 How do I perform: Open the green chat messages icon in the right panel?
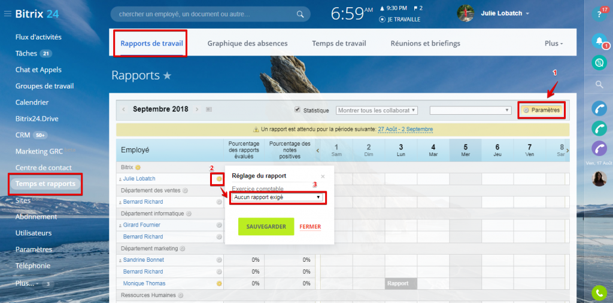tap(599, 63)
